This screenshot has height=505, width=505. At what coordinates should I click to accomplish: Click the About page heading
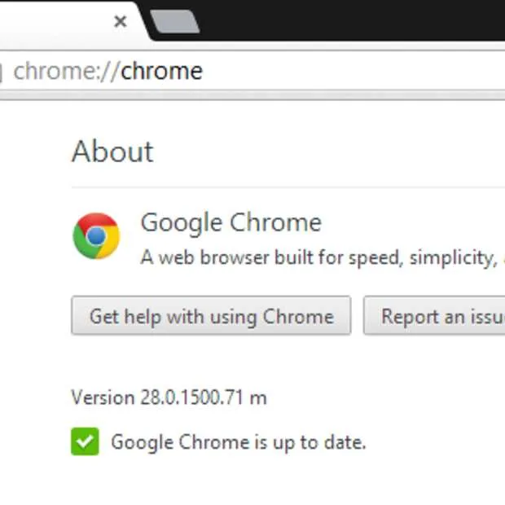point(112,151)
